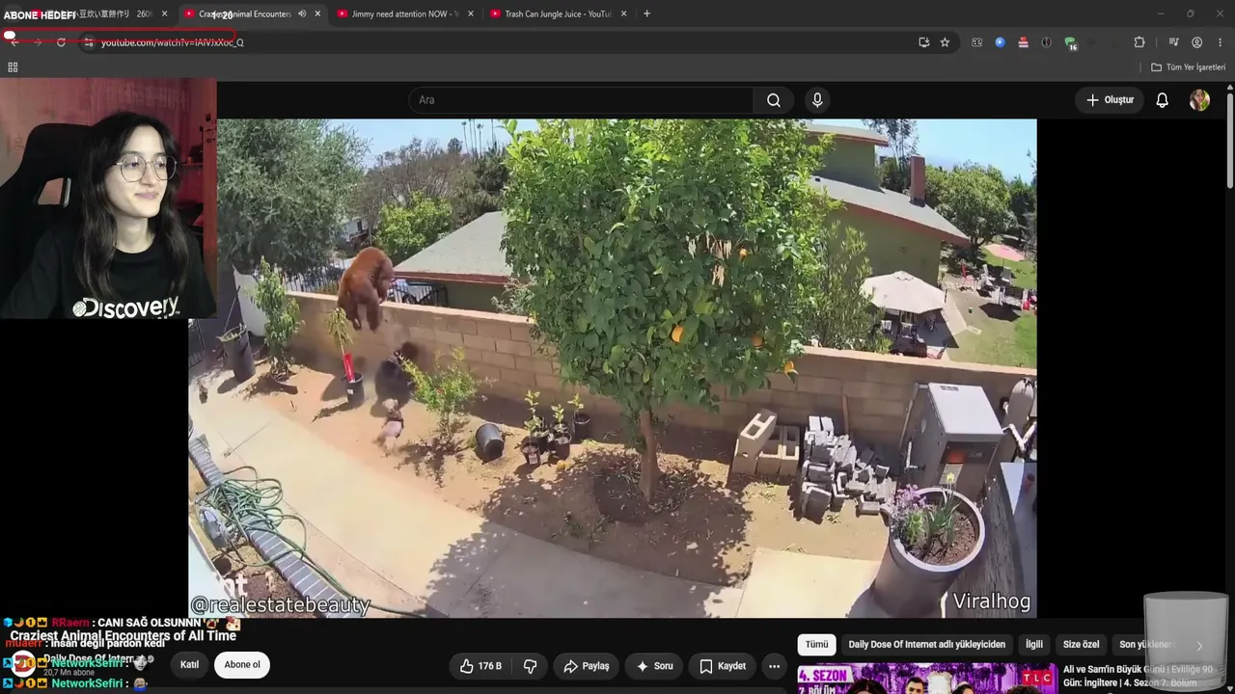Open 'Tüm Yer İşaretleri' bookmarks folder
The width and height of the screenshot is (1235, 694).
1189,67
